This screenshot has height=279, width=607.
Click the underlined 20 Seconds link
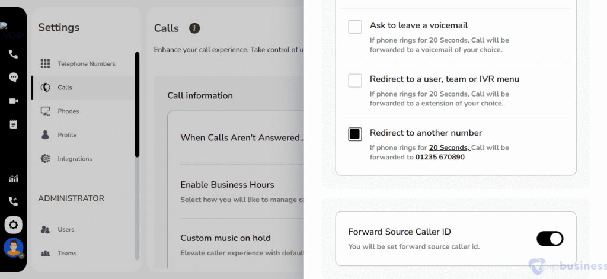(449, 148)
